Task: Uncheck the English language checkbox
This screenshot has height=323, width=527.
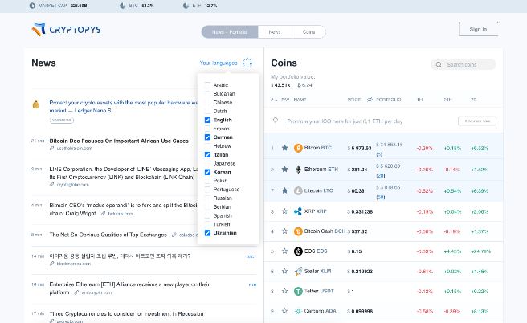Action: 207,120
